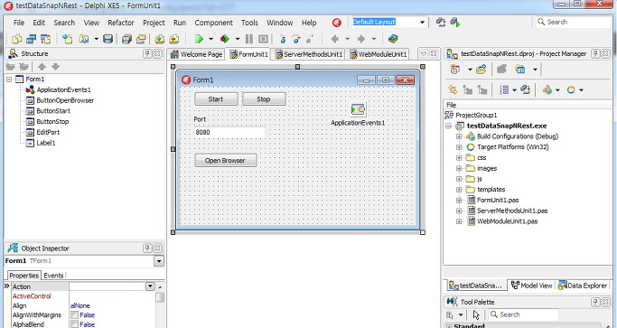Screen dimensions: 617x328
Task: Click the Trace Into step icon
Action: coord(282,39)
